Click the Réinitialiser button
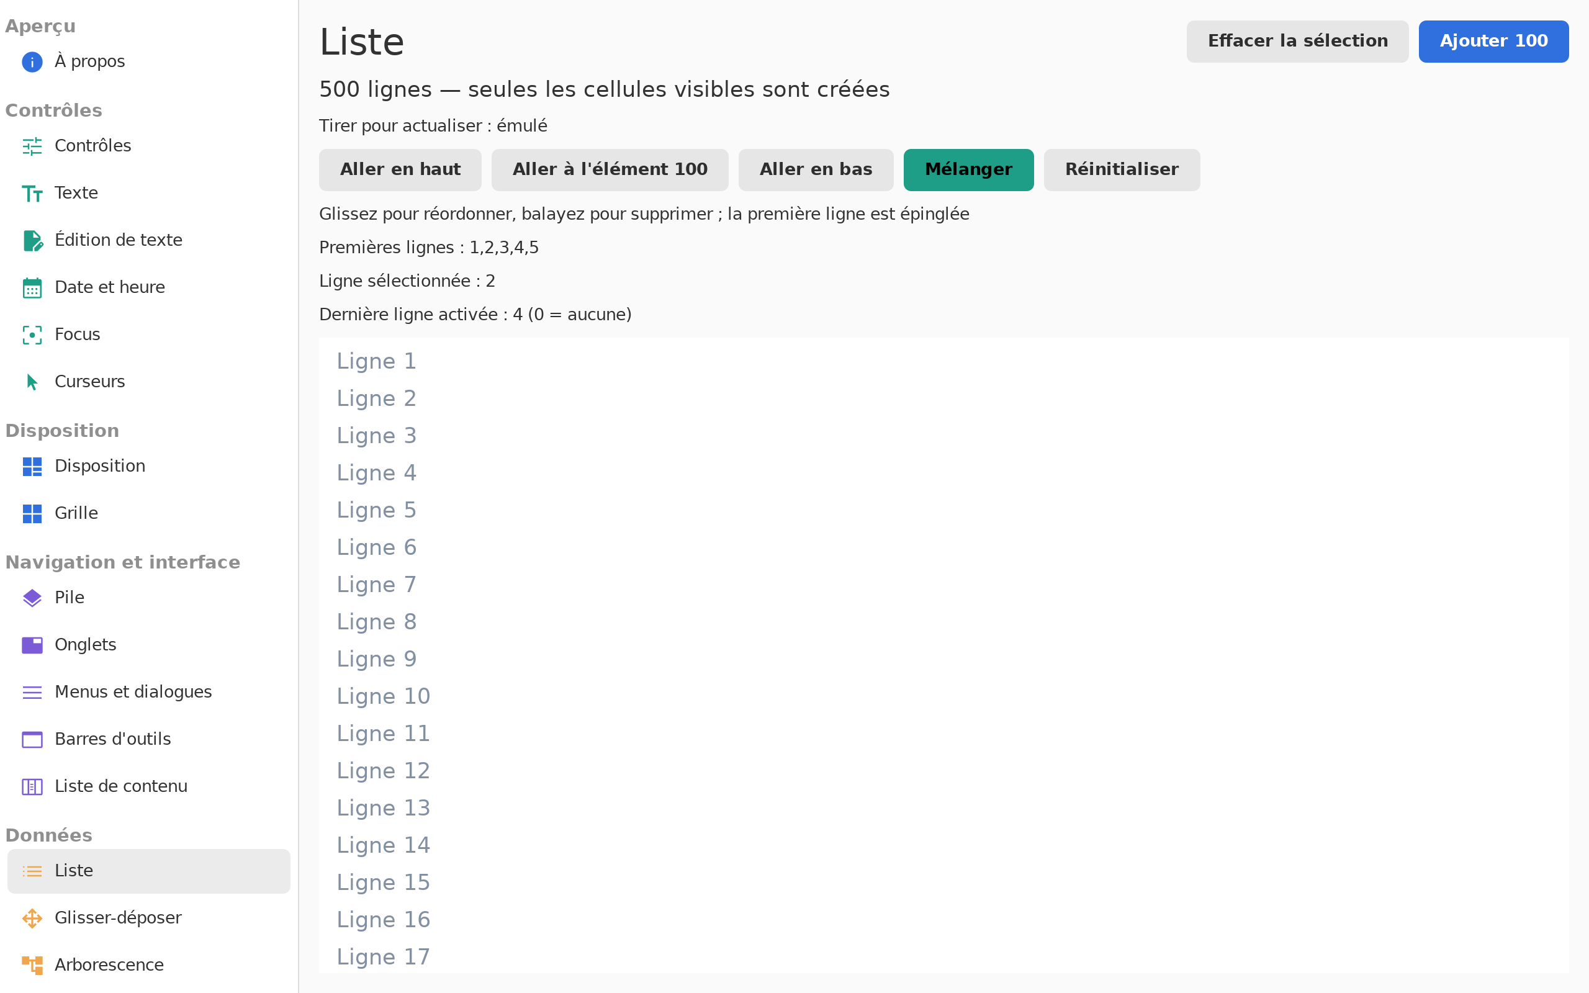 [x=1122, y=170]
